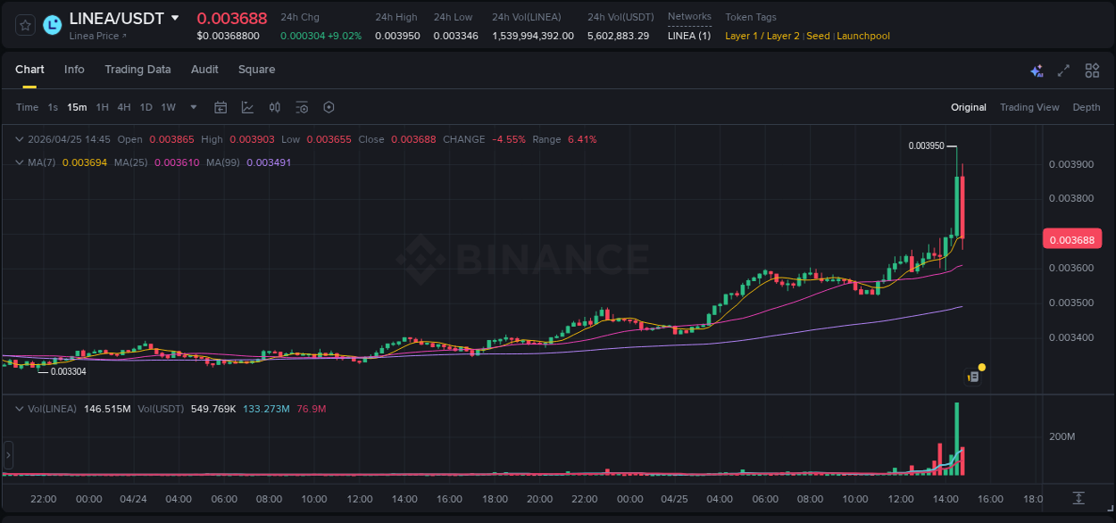Click the 0.003304 low price marker
This screenshot has width=1116, height=523.
tap(68, 371)
